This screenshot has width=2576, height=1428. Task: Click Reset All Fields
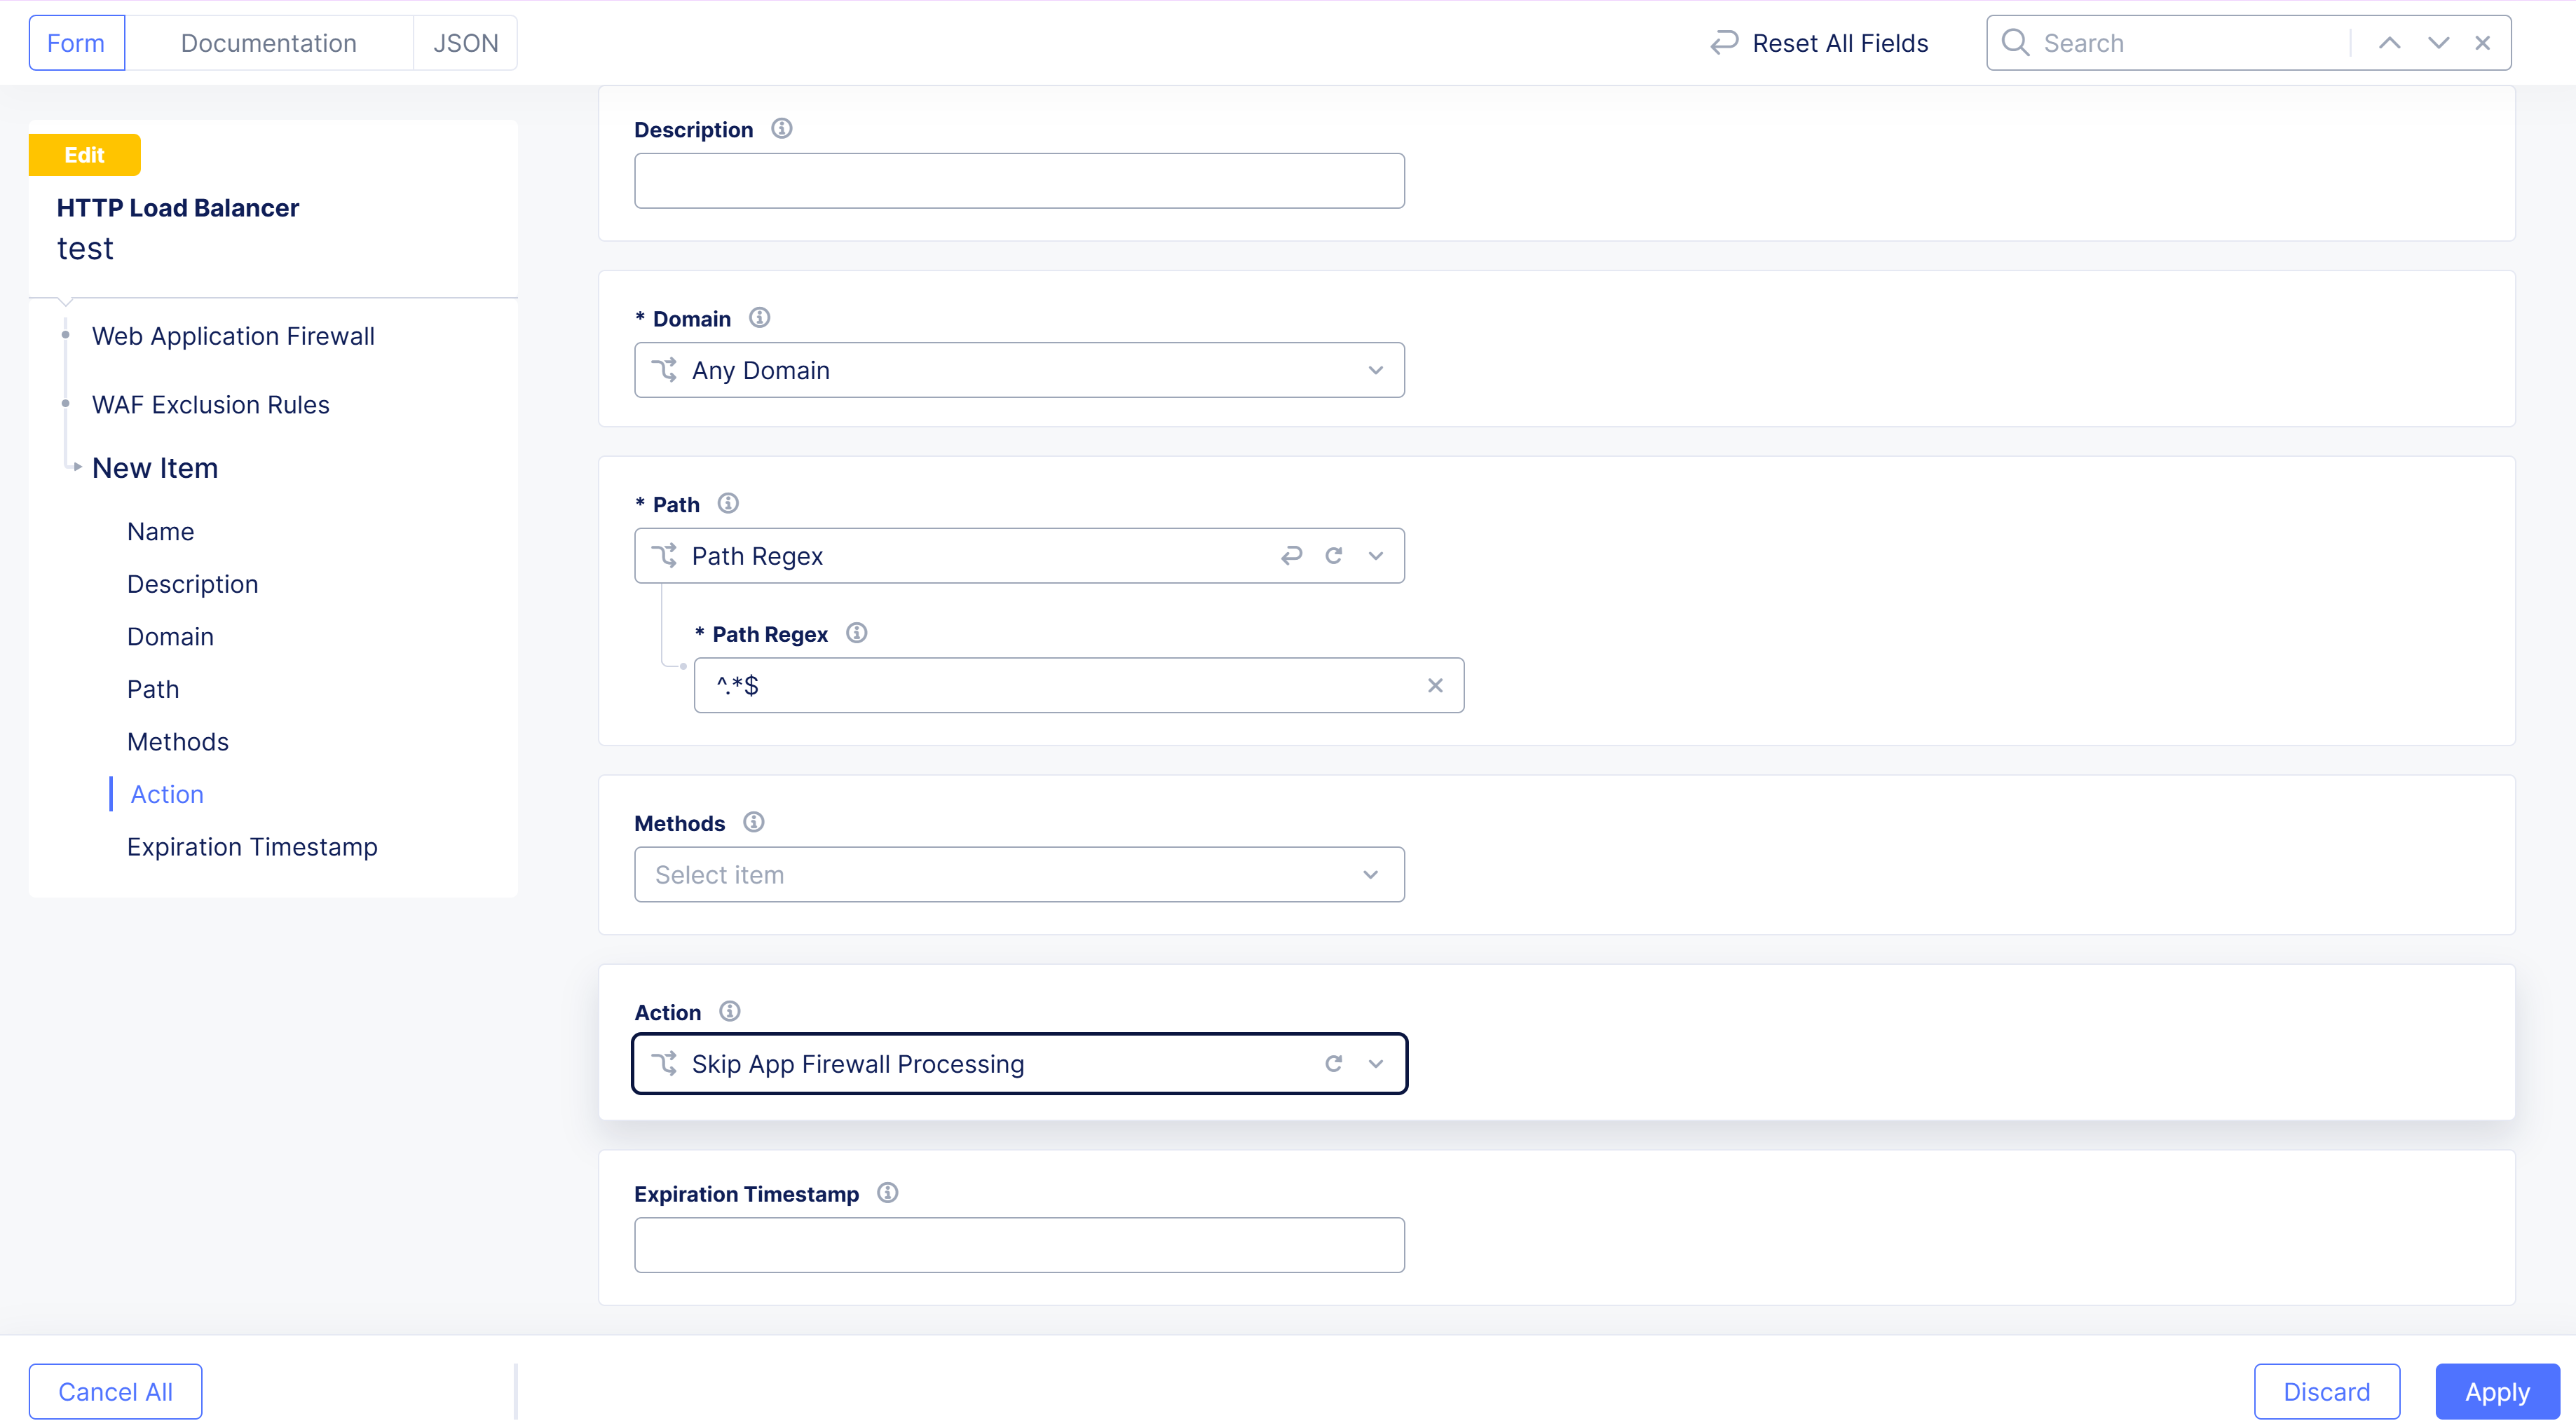pos(1819,43)
